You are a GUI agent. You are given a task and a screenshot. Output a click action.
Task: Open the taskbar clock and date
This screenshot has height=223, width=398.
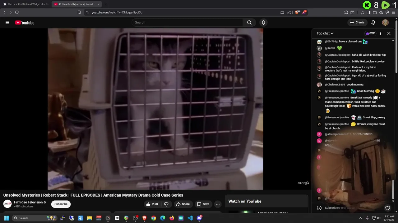coord(389,218)
